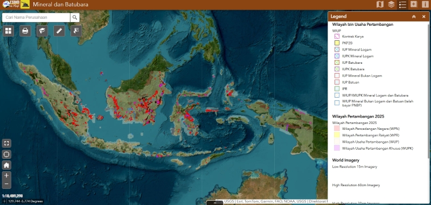Open the graduation cap widget
Viewport: 431px width, 205px height.
42,31
